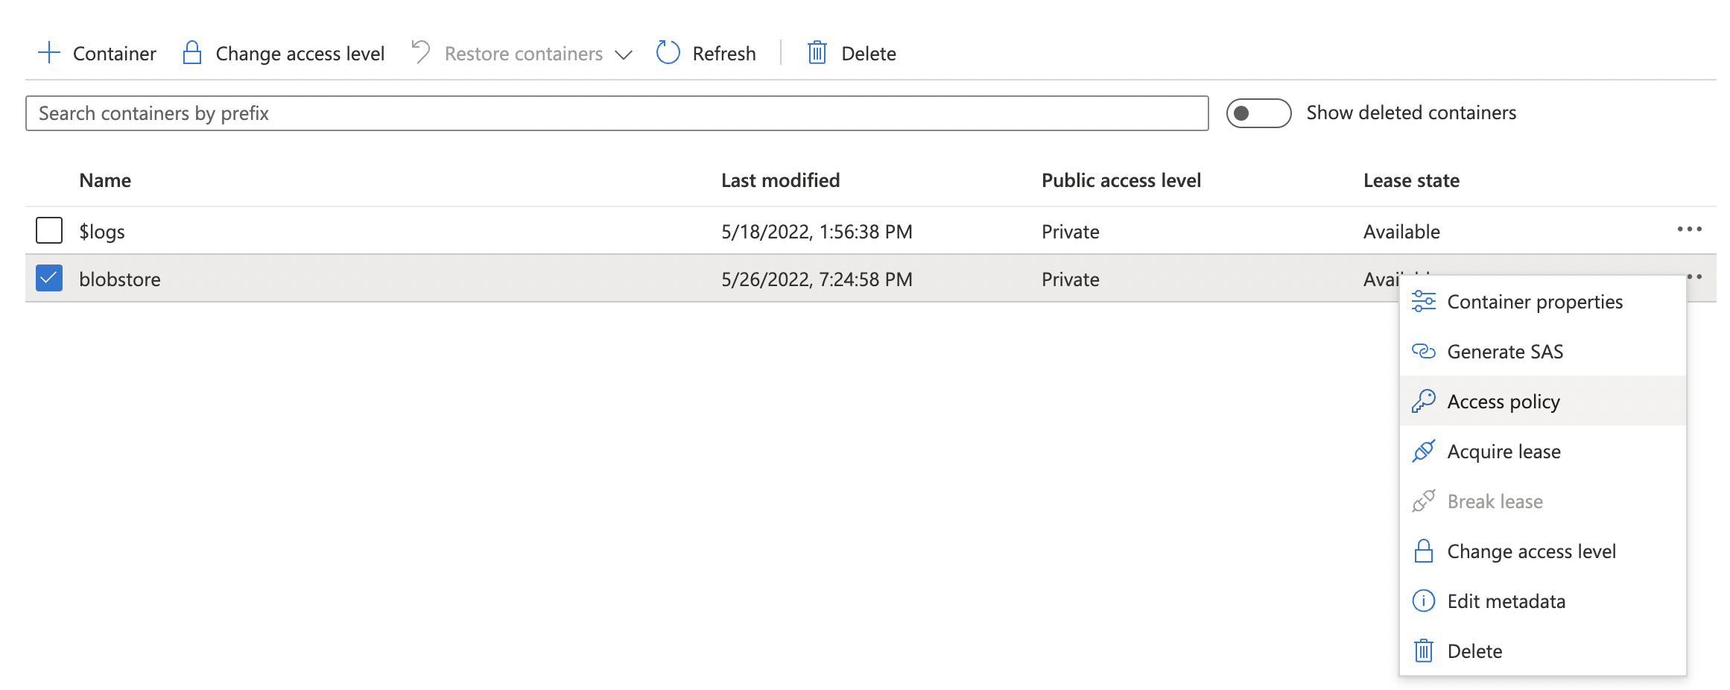Click the trash icon in the toolbar

[817, 53]
